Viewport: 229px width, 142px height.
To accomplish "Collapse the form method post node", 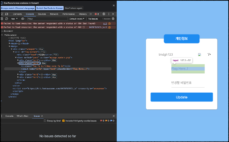I will [x=16, y=58].
